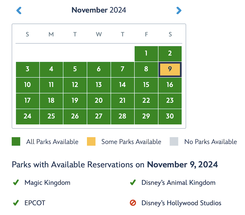
Task: Click the gray No Parks Available swatch
Action: point(174,142)
